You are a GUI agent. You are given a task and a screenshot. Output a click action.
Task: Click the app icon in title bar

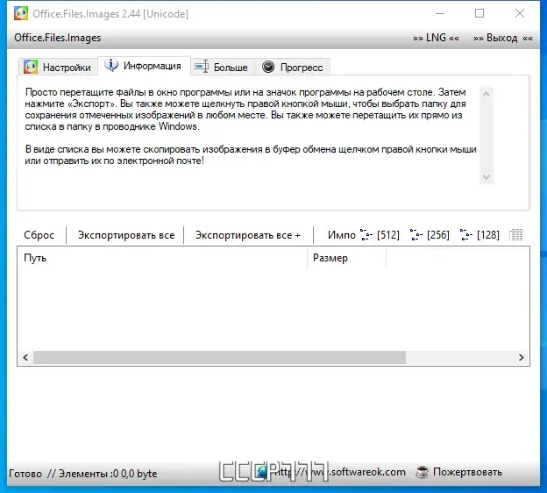coord(21,14)
